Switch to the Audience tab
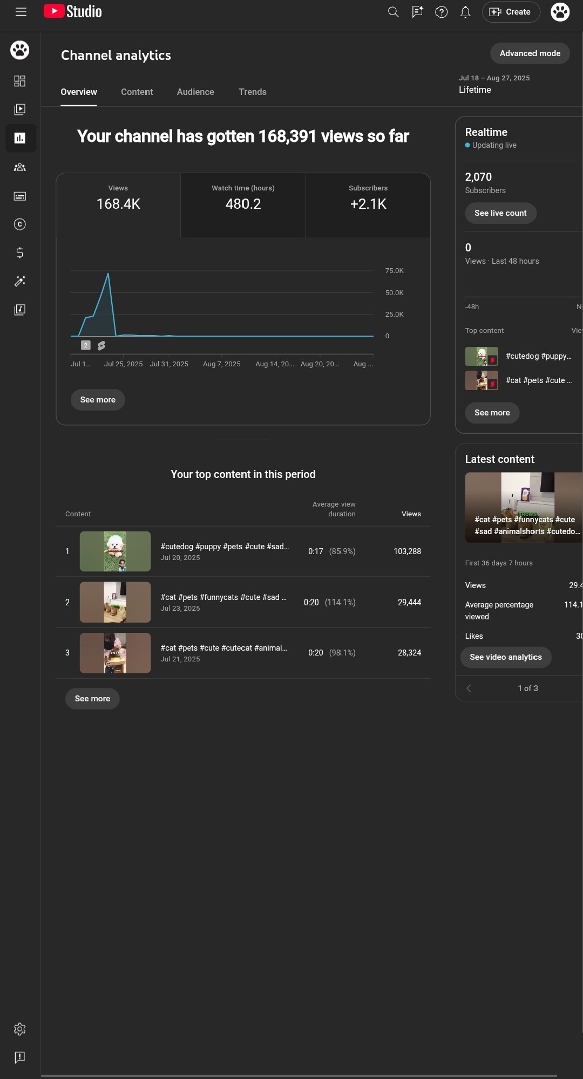 click(195, 92)
